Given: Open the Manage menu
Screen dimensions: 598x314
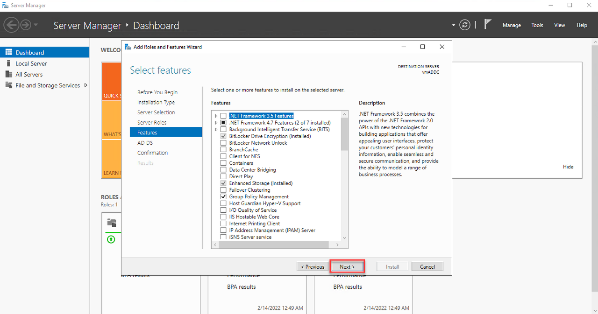Looking at the screenshot, I should click(512, 25).
